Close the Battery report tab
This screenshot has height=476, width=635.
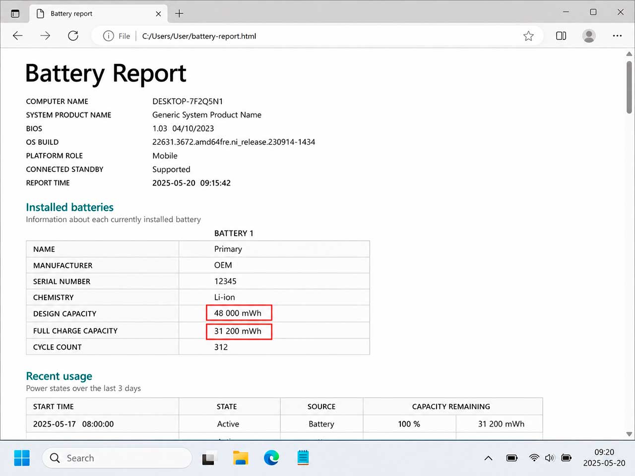coord(158,14)
